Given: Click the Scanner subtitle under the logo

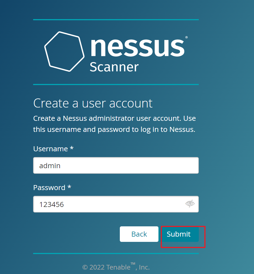Looking at the screenshot, I should [x=114, y=67].
